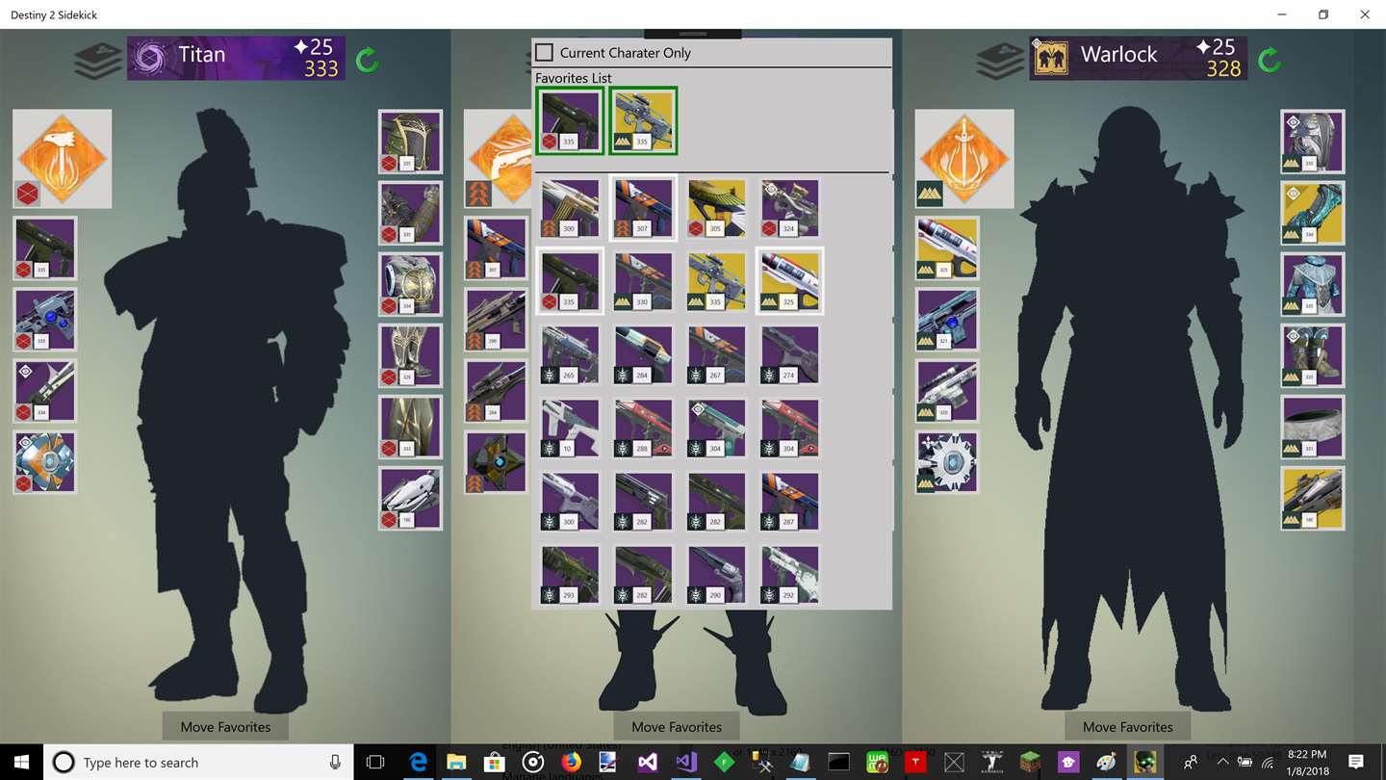Open the stack icon beside Warlock
The image size is (1386, 780).
point(999,60)
